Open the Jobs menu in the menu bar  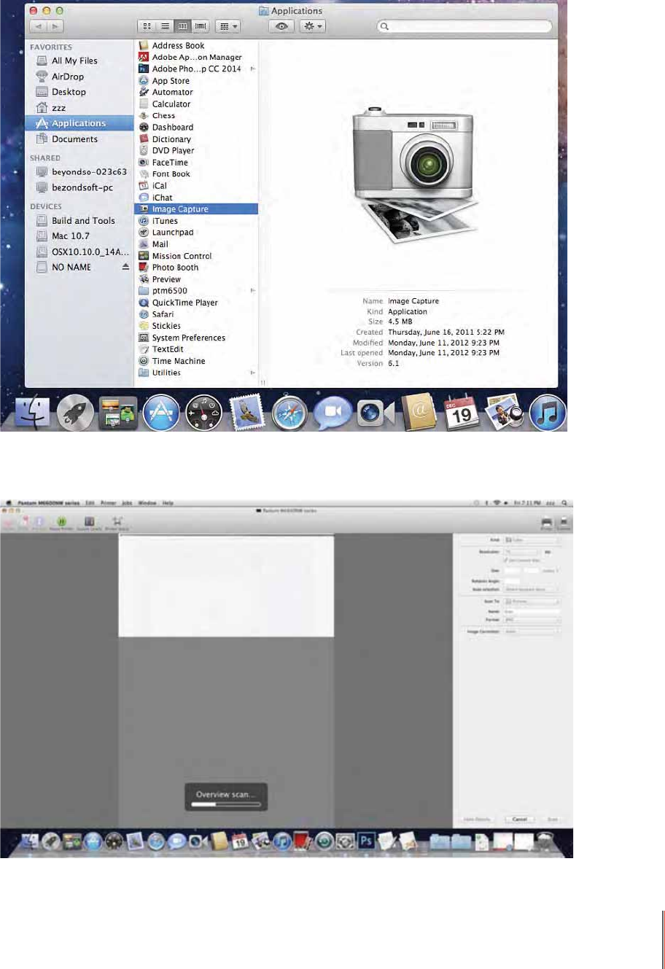pos(127,503)
